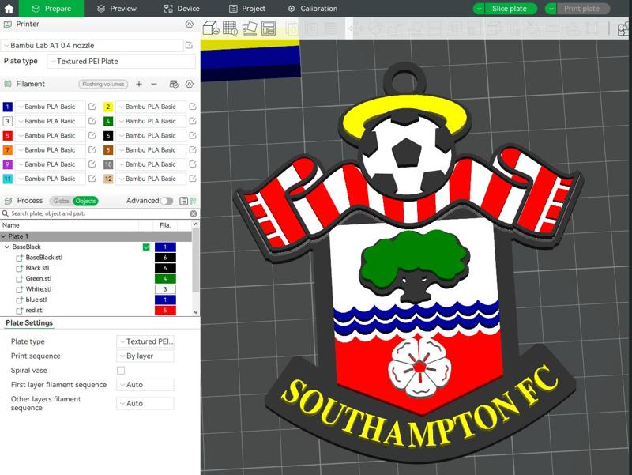Click the Add object cube icon
The image size is (632, 475).
209,28
